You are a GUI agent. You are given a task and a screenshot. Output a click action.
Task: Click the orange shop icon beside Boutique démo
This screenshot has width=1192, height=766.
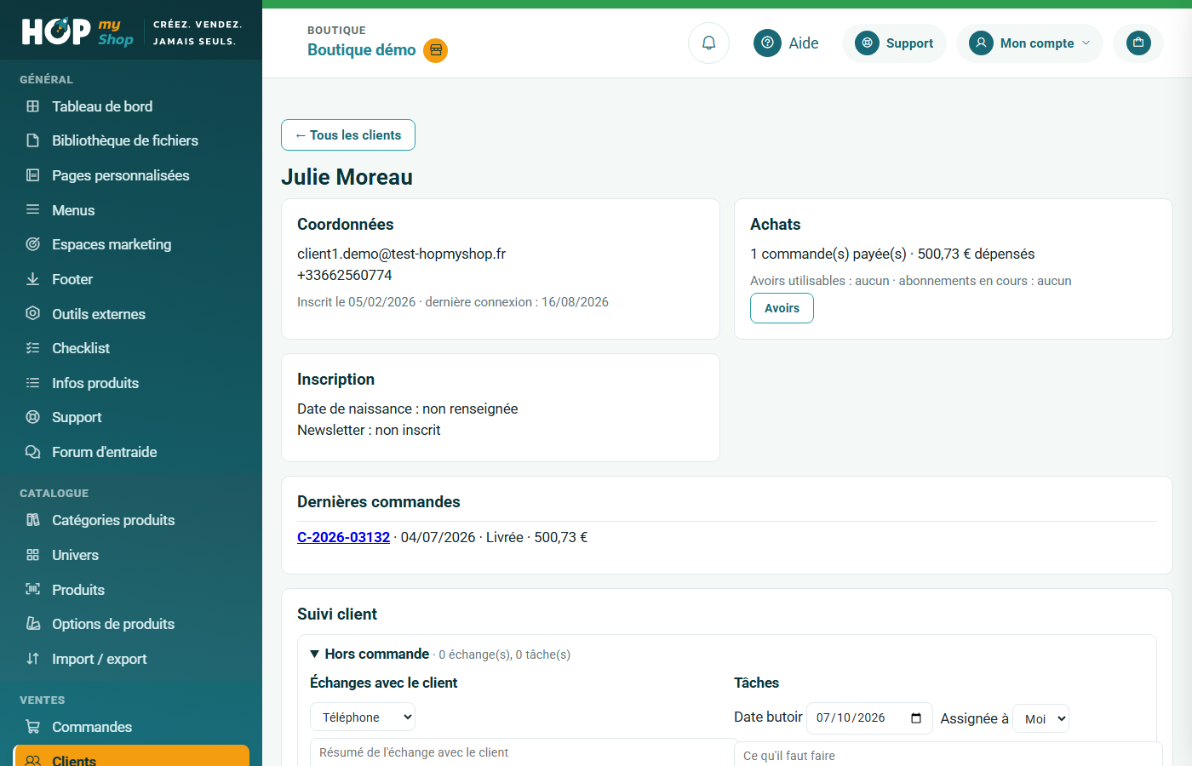coord(436,50)
